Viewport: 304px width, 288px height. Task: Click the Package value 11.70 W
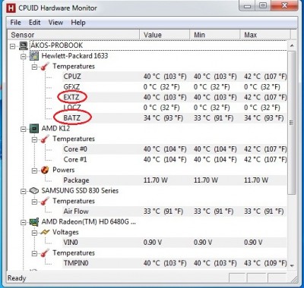(156, 180)
